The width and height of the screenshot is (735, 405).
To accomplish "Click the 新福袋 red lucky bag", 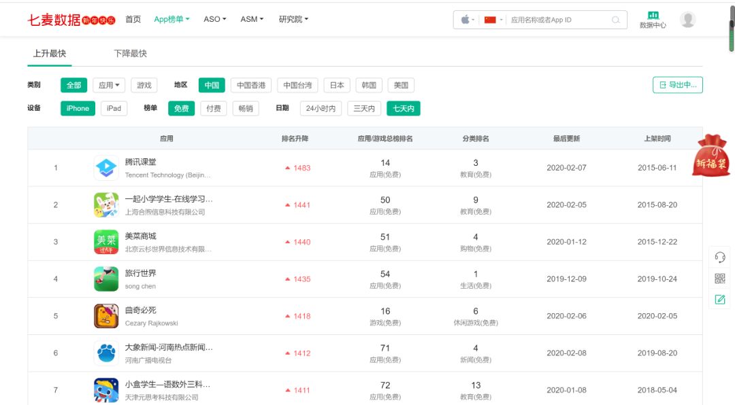I will [710, 156].
